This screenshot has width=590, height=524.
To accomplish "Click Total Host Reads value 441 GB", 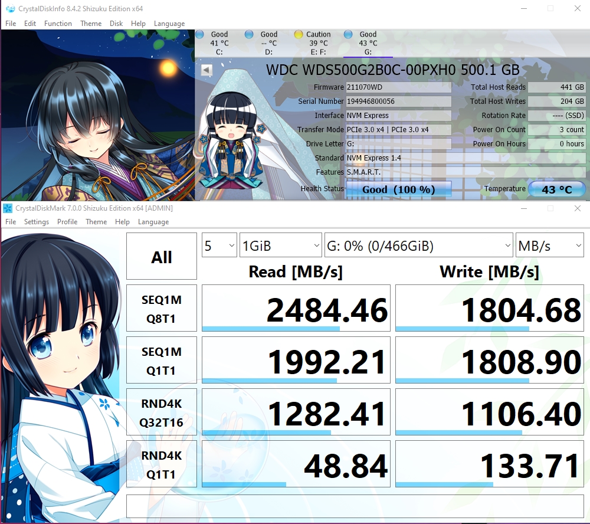I will 556,87.
